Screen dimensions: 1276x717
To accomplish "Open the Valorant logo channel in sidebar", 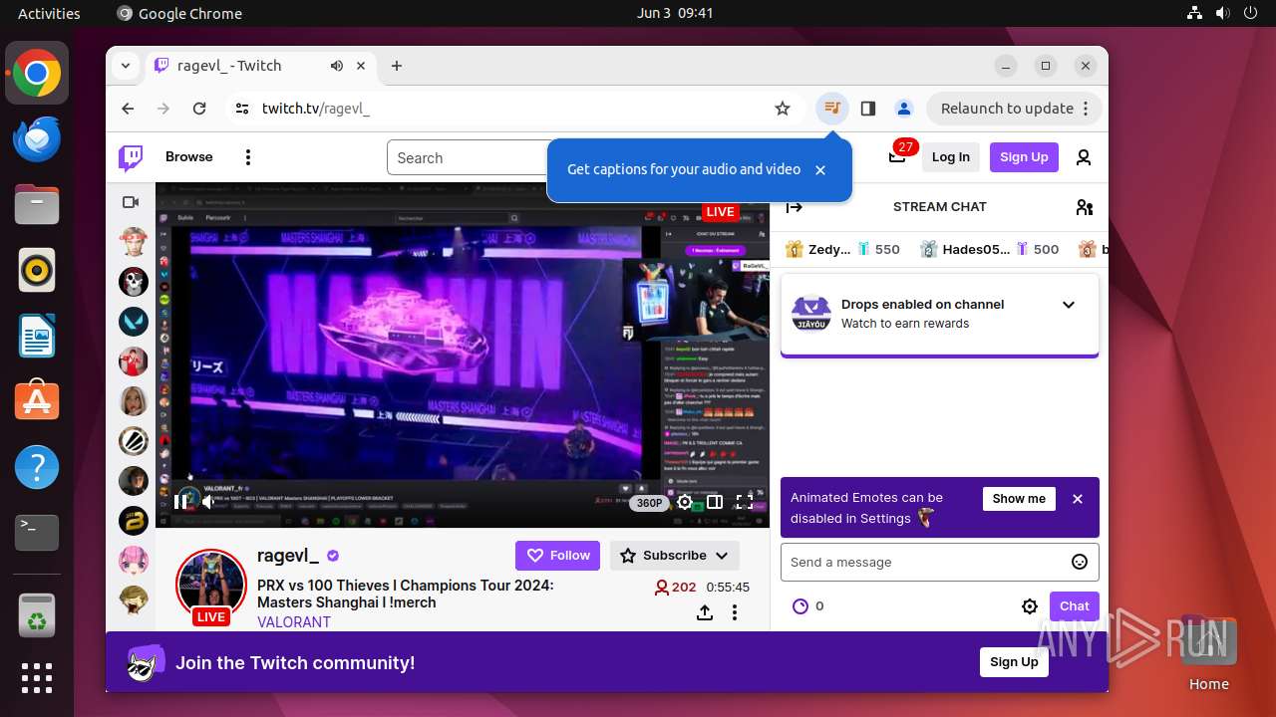I will click(134, 321).
